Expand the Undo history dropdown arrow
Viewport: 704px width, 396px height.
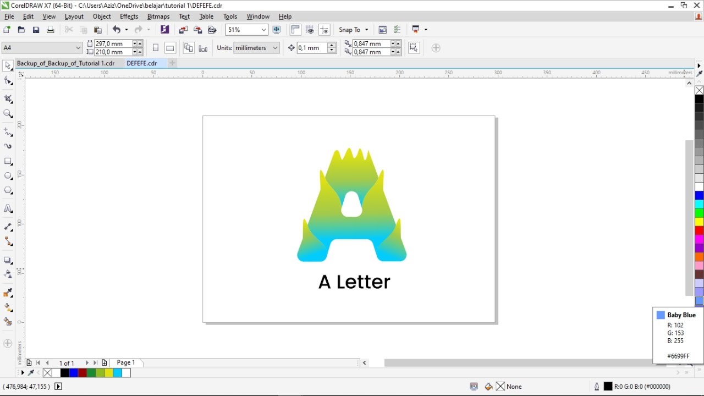coord(127,30)
